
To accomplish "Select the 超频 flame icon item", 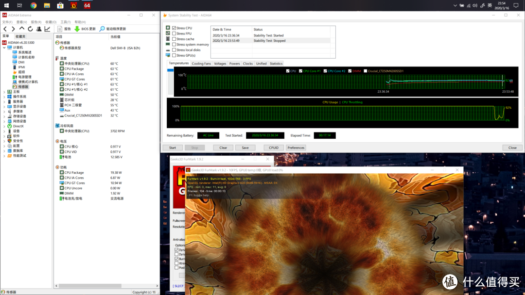I will (x=15, y=72).
